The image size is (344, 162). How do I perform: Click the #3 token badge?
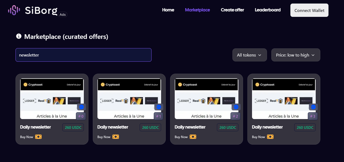pyautogui.click(x=313, y=116)
